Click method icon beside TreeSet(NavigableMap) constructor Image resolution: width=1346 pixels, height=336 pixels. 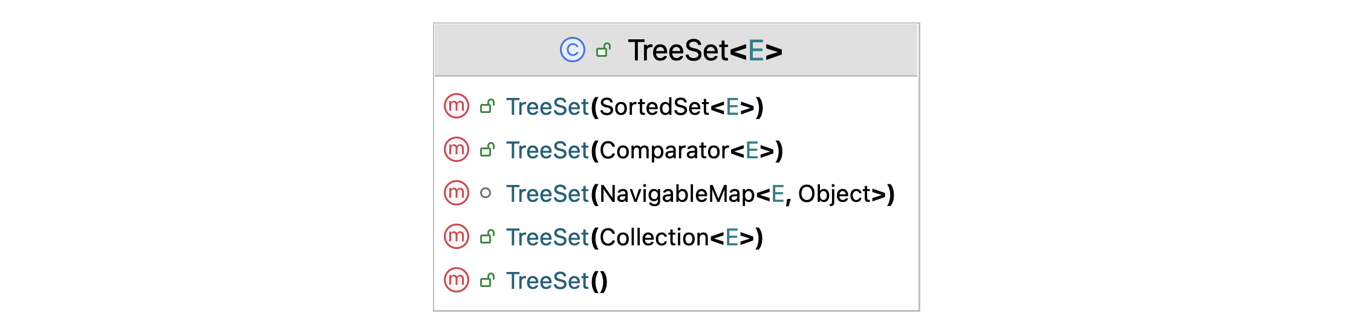click(457, 193)
